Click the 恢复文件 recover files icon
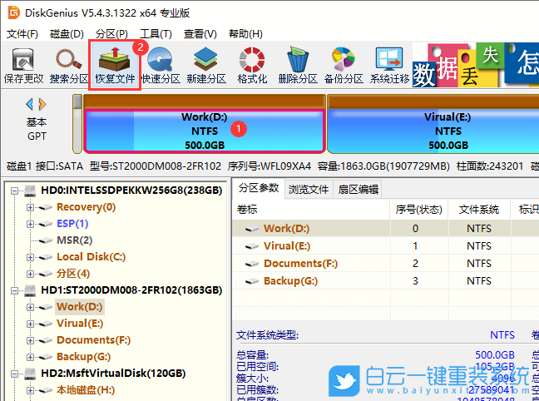This screenshot has width=539, height=401. 115,66
